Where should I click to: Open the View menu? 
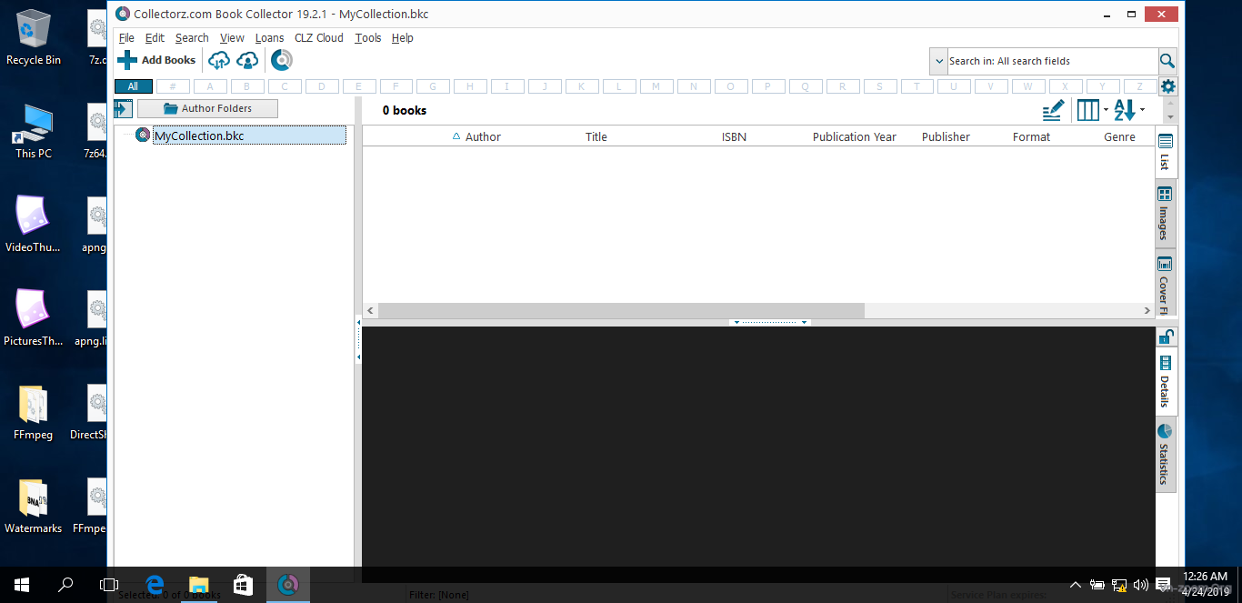[x=232, y=38]
